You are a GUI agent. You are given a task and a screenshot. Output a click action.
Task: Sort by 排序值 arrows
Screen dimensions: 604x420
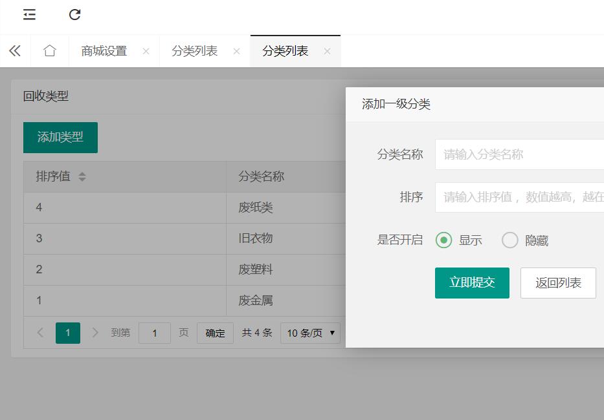point(82,176)
